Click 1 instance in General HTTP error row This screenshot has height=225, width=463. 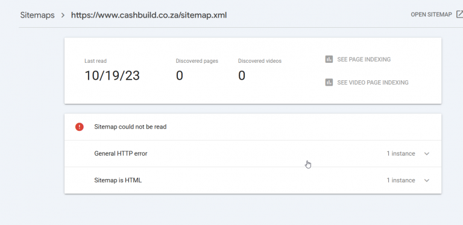click(401, 154)
